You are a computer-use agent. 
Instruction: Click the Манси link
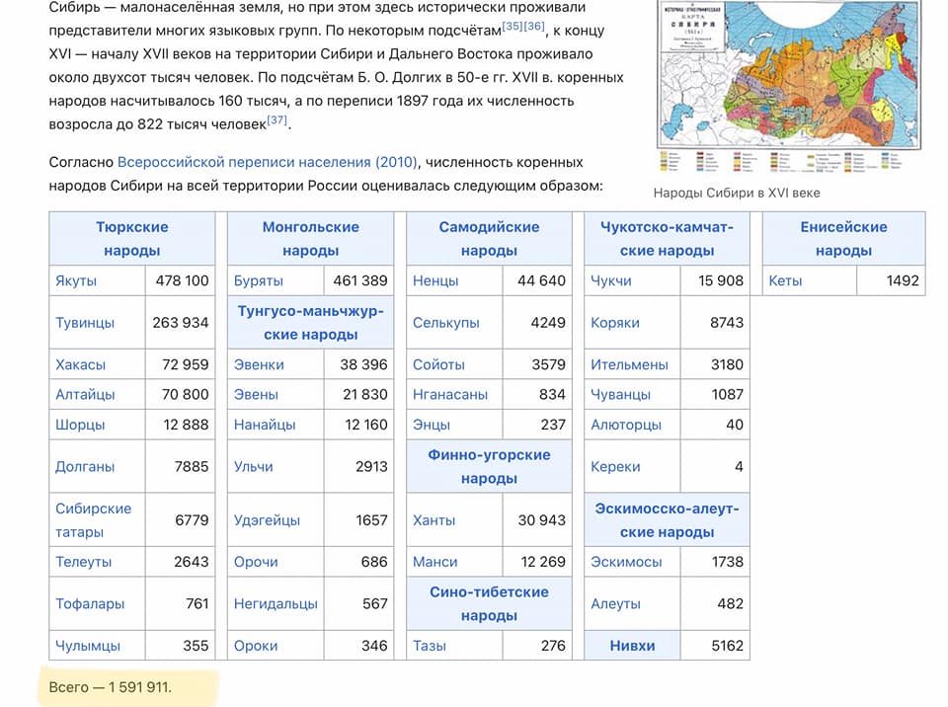[x=435, y=562]
